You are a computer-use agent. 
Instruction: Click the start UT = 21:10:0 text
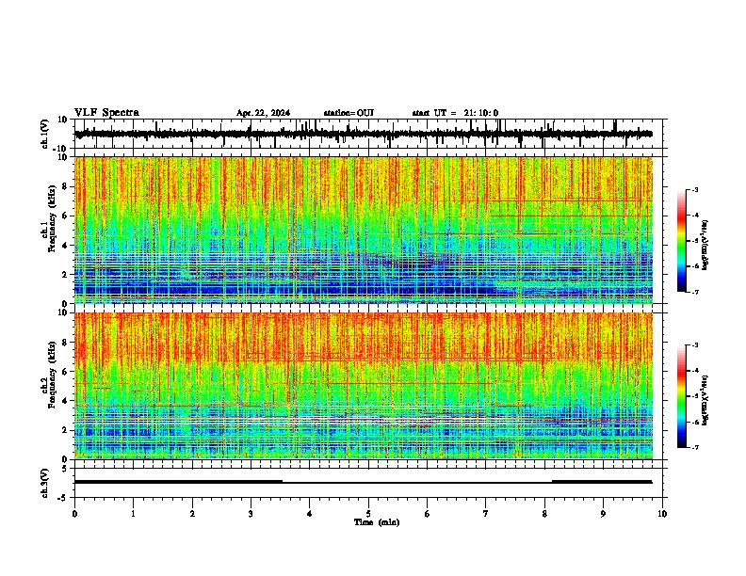[x=455, y=113]
